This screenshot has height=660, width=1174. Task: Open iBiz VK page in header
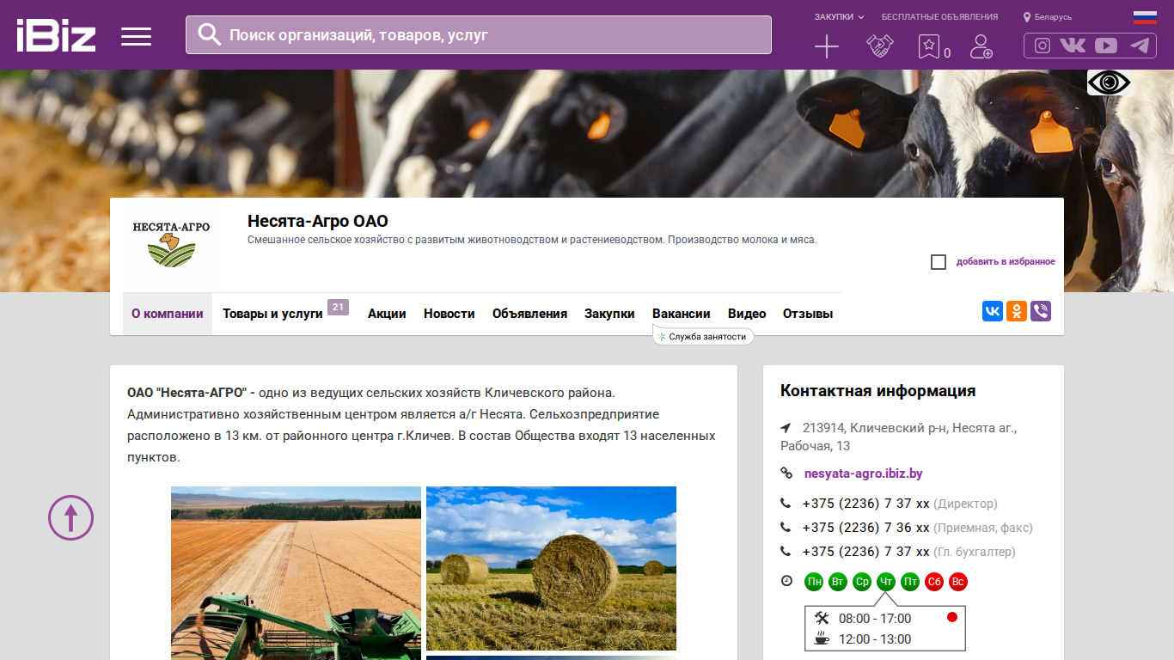pyautogui.click(x=1073, y=46)
